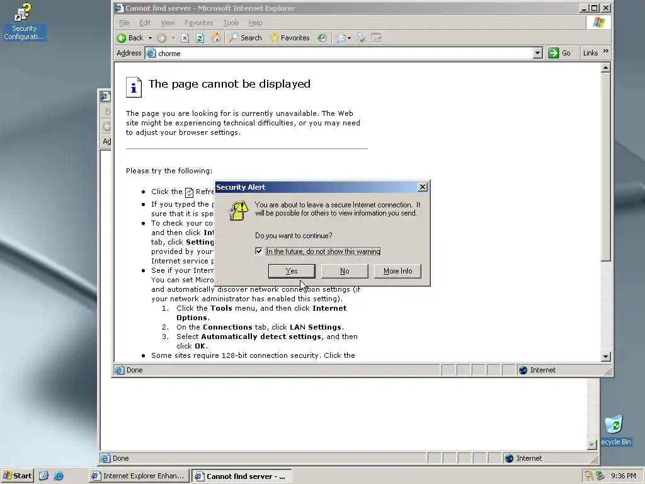Screen dimensions: 645x484
Task: Switch to the Internet Explorer Enhanced taskbar button
Action: coord(139,476)
